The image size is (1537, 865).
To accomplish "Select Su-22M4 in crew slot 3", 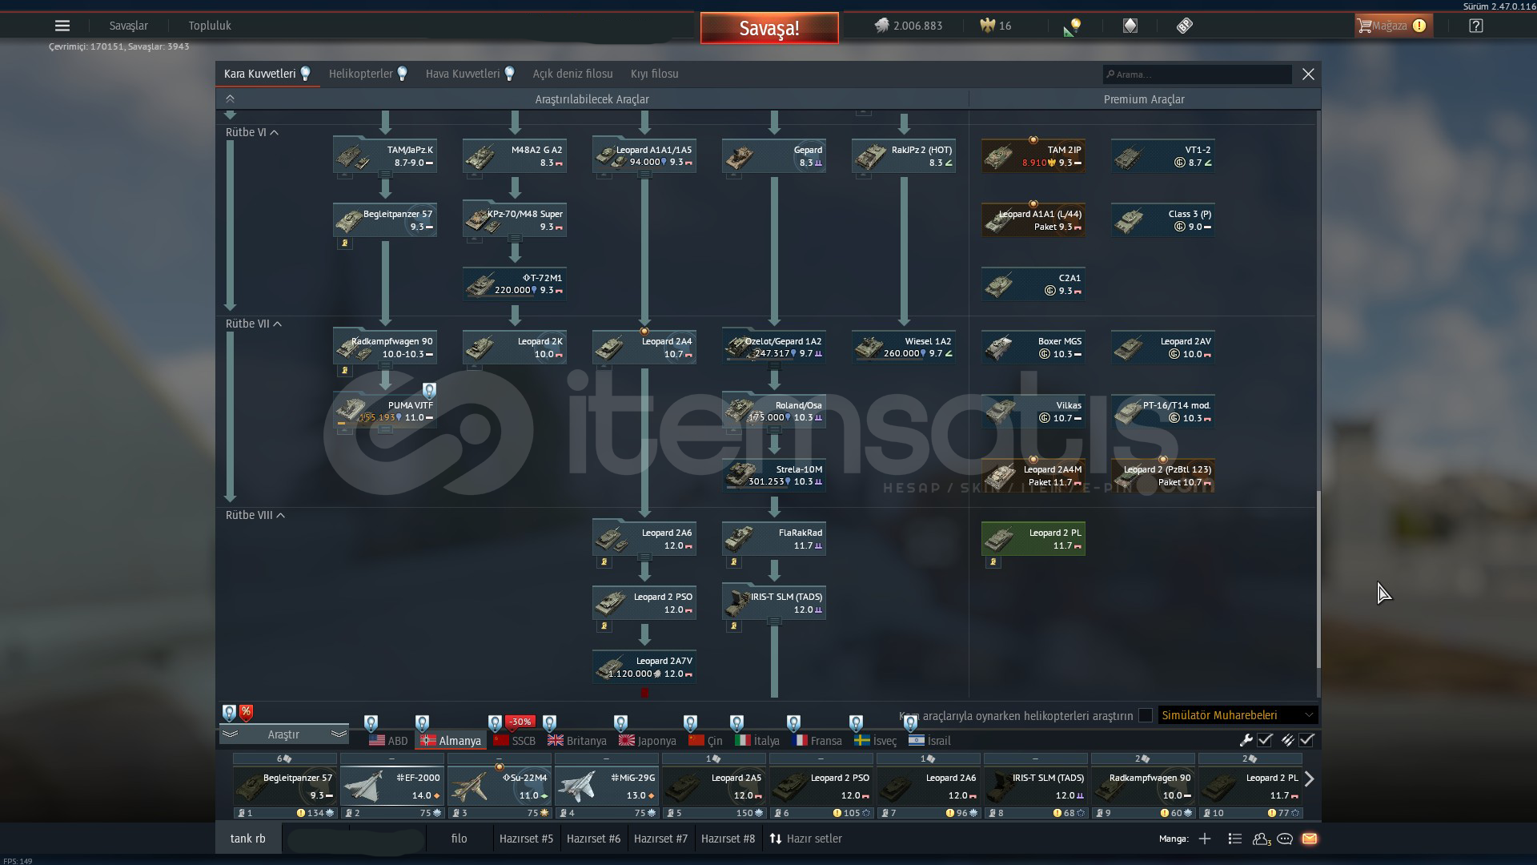I will (499, 785).
